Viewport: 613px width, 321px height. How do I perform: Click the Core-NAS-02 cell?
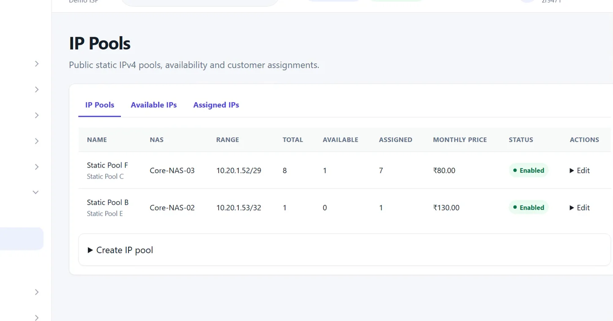click(x=172, y=208)
